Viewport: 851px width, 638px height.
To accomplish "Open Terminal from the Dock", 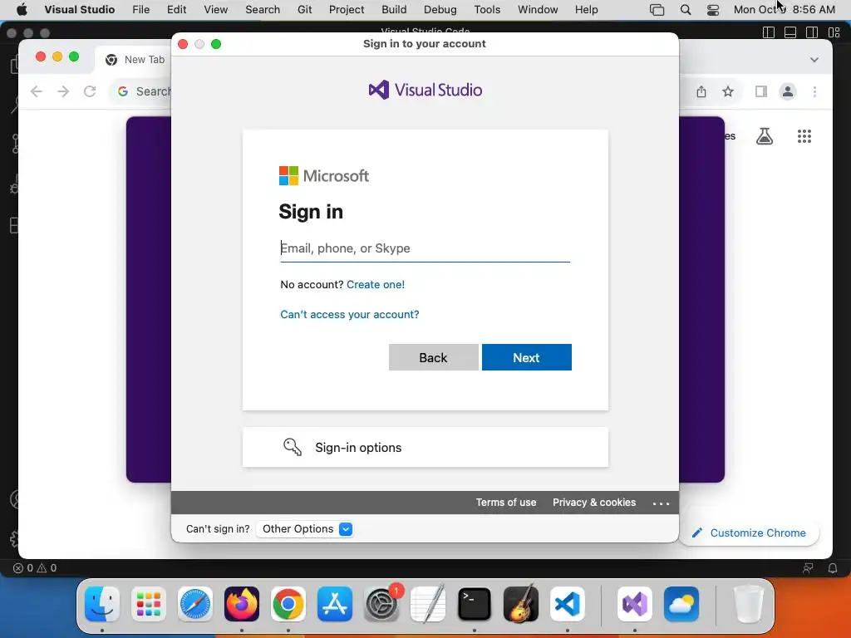I will [x=475, y=604].
